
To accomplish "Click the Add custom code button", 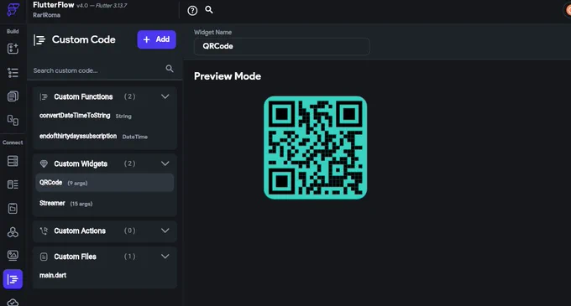I will tap(156, 39).
